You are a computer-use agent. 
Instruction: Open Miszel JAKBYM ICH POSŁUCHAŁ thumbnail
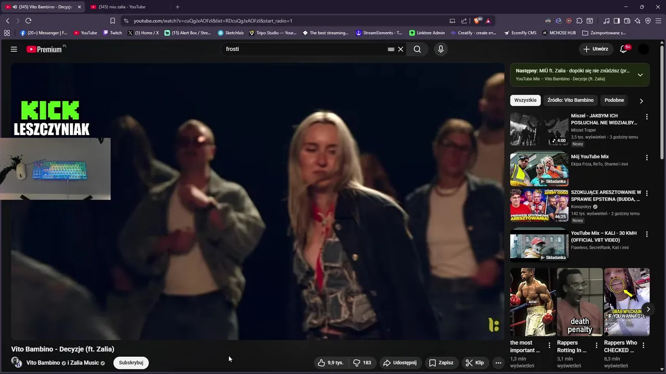(539, 129)
